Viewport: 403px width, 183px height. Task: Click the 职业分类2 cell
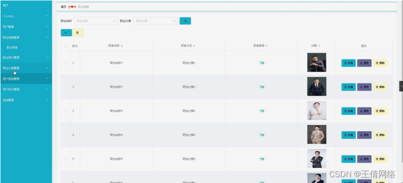[189, 87]
